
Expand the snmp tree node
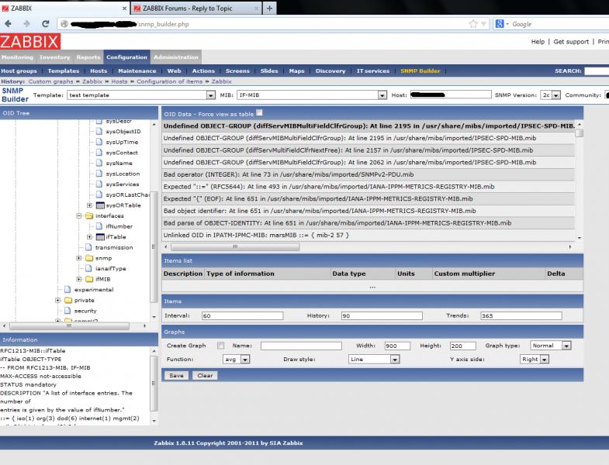click(x=79, y=257)
